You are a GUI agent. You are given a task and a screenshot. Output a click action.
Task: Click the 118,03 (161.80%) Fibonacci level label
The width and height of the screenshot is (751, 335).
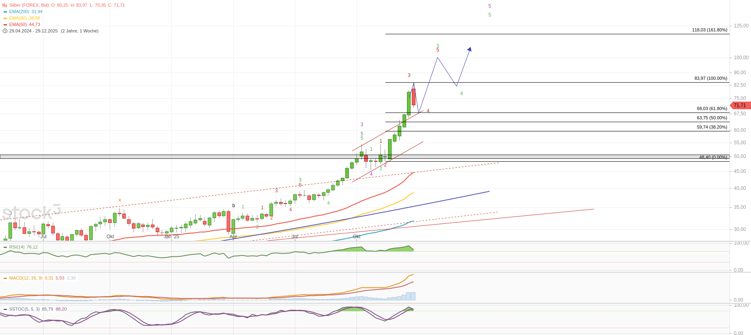(x=709, y=30)
